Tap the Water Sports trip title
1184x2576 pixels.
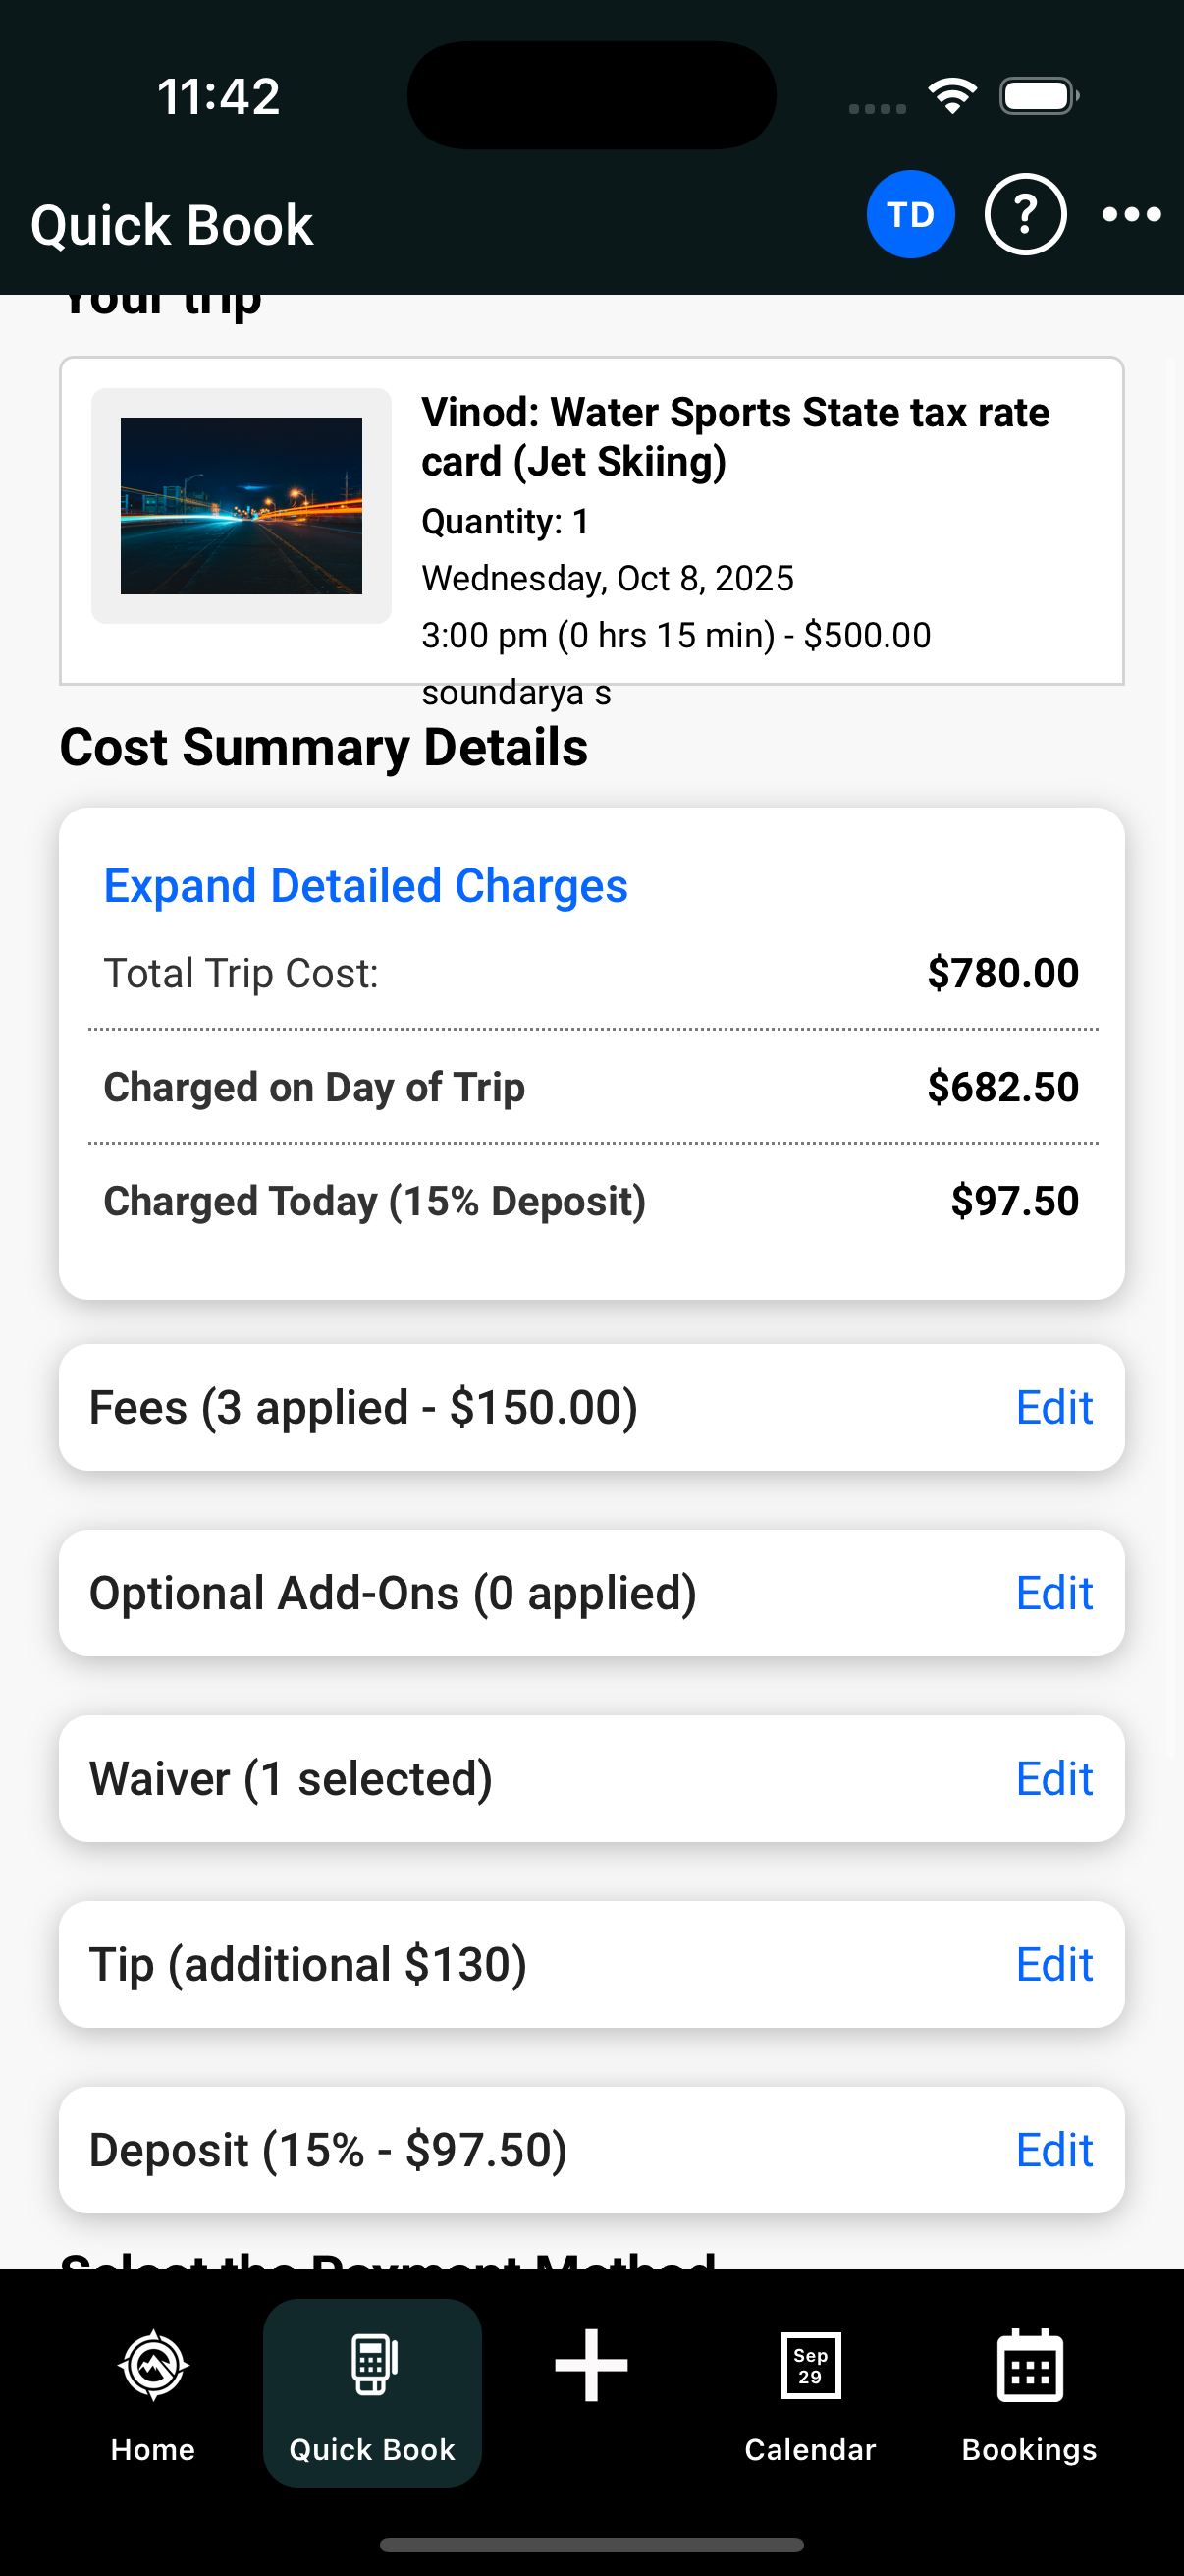pyautogui.click(x=734, y=437)
